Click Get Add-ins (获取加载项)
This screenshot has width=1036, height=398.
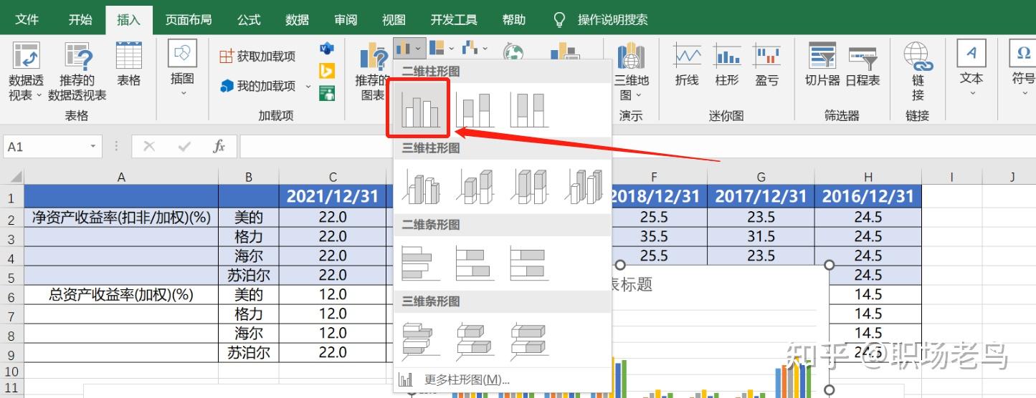click(257, 56)
